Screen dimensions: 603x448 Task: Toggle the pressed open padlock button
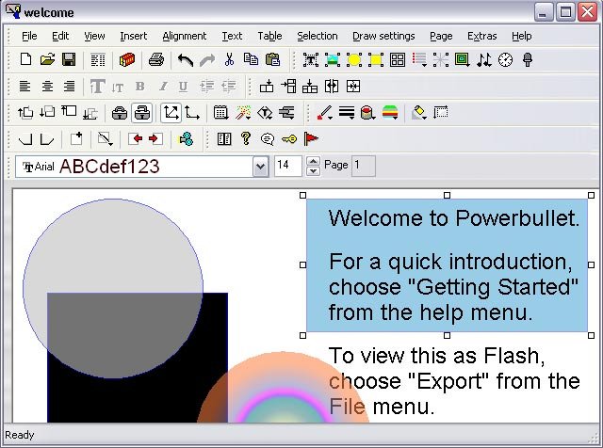coord(142,113)
